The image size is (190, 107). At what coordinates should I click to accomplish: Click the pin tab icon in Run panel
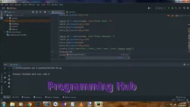pyautogui.click(x=5, y=82)
